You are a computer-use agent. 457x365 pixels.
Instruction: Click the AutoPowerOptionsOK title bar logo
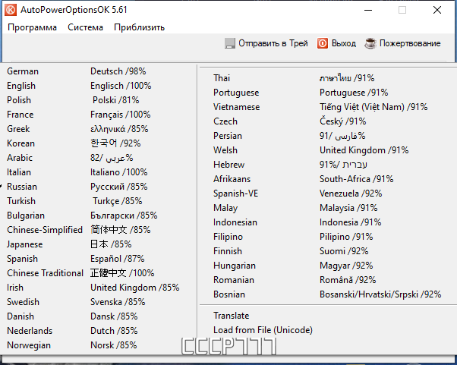tap(11, 10)
